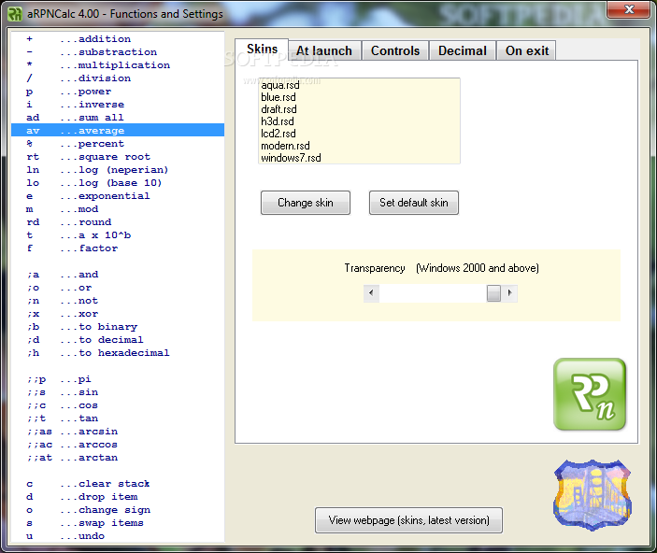Select the drop item row
The image size is (657, 553).
[x=118, y=497]
